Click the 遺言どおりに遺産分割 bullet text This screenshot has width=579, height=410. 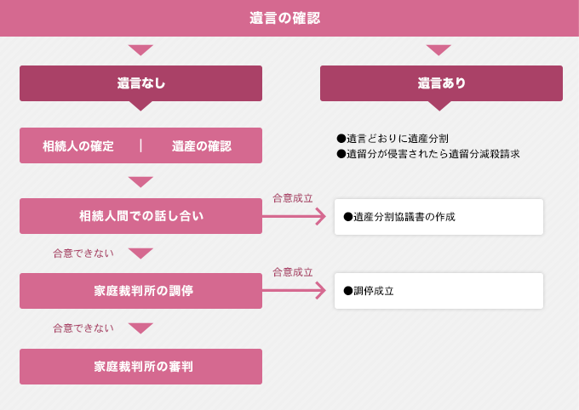coord(393,139)
